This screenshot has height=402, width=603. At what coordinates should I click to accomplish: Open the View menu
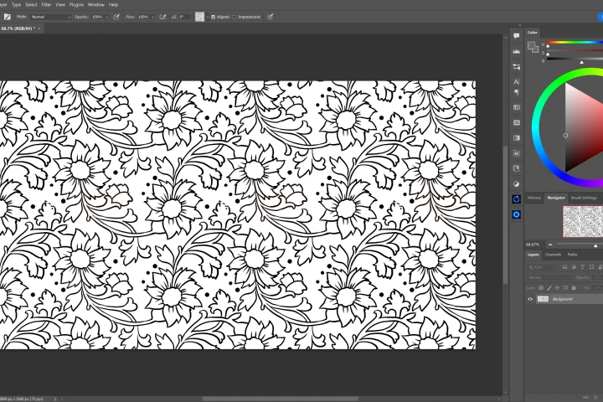pyautogui.click(x=60, y=5)
